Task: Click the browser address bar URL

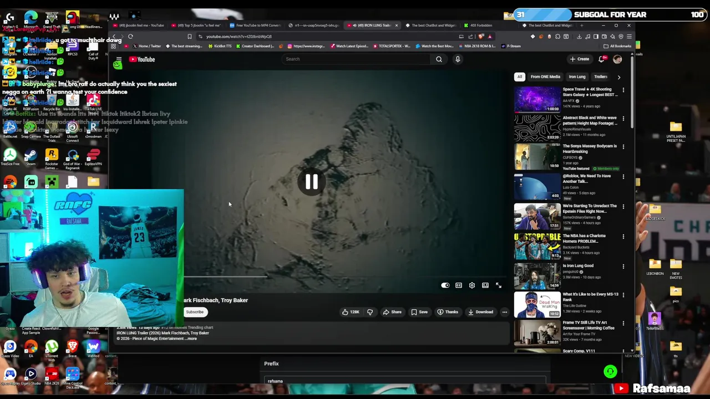Action: pyautogui.click(x=239, y=37)
